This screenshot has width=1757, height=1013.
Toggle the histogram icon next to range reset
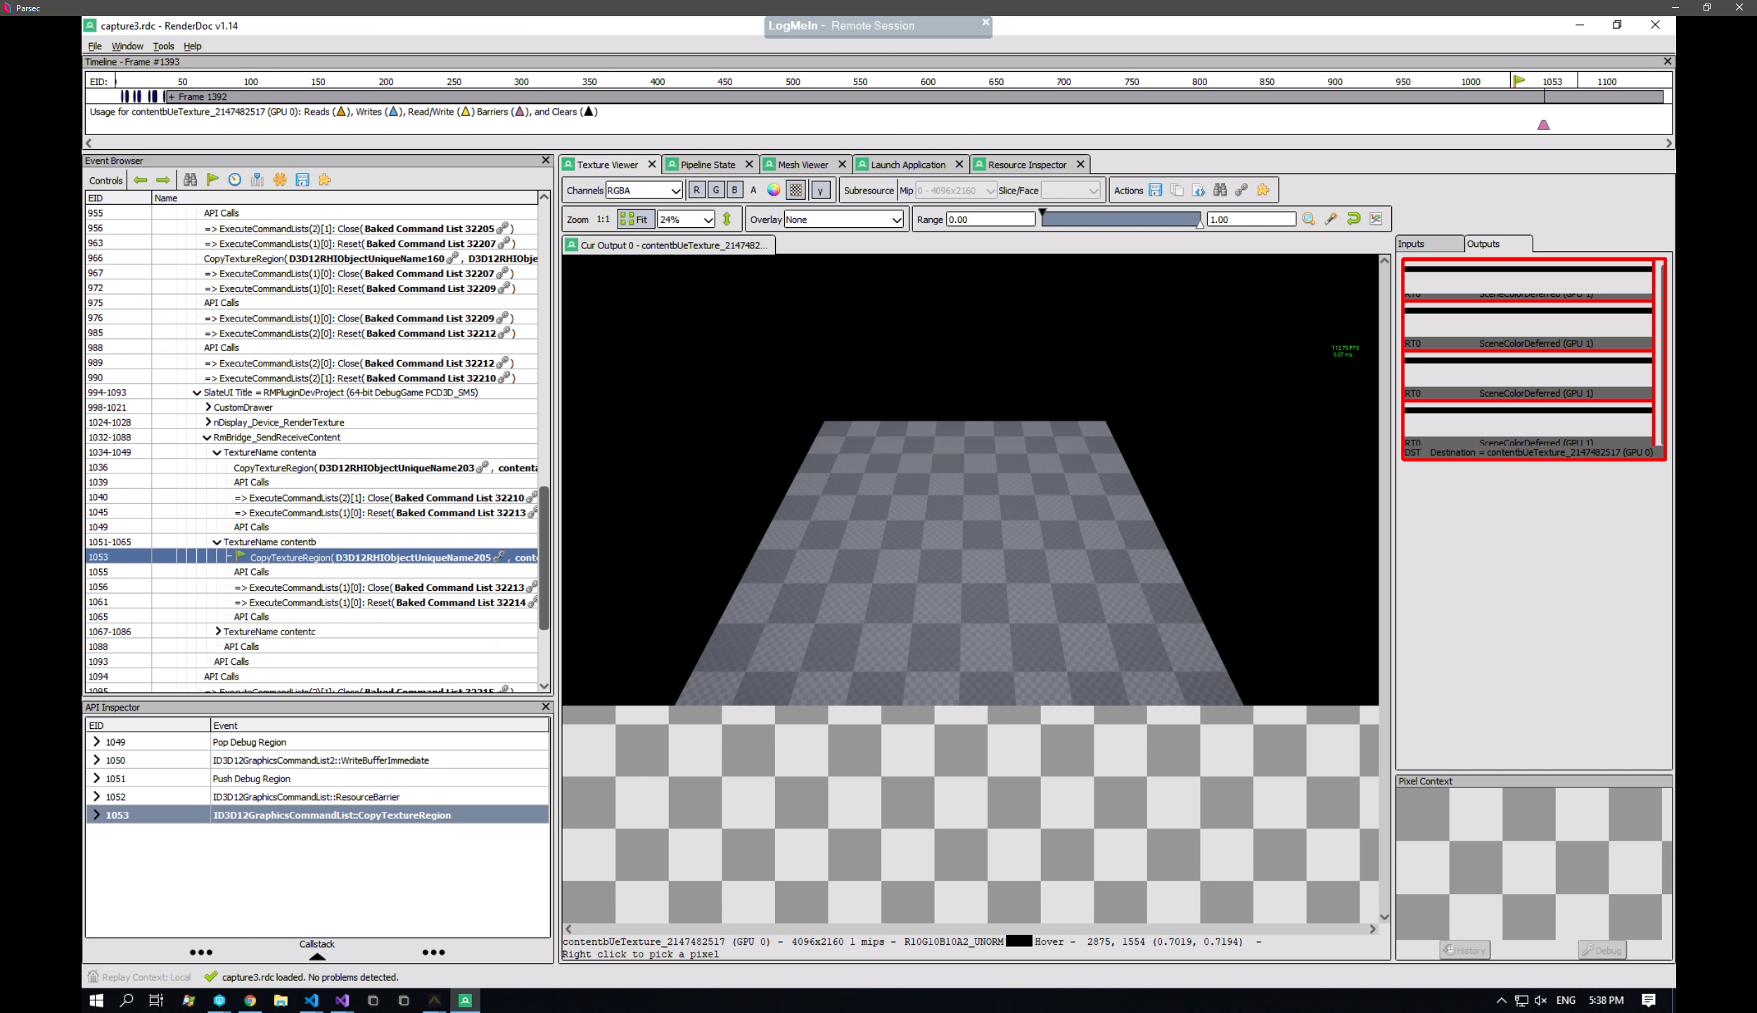(1376, 219)
